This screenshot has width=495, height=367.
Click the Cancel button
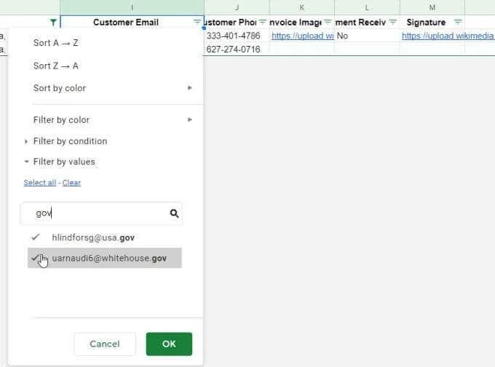click(105, 344)
